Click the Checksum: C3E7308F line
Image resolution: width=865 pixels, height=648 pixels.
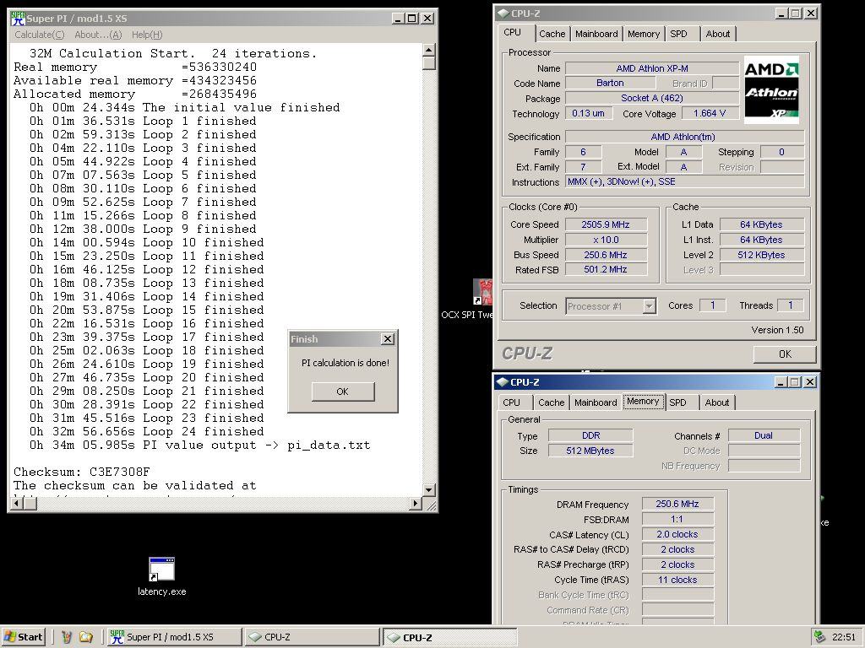pyautogui.click(x=82, y=472)
